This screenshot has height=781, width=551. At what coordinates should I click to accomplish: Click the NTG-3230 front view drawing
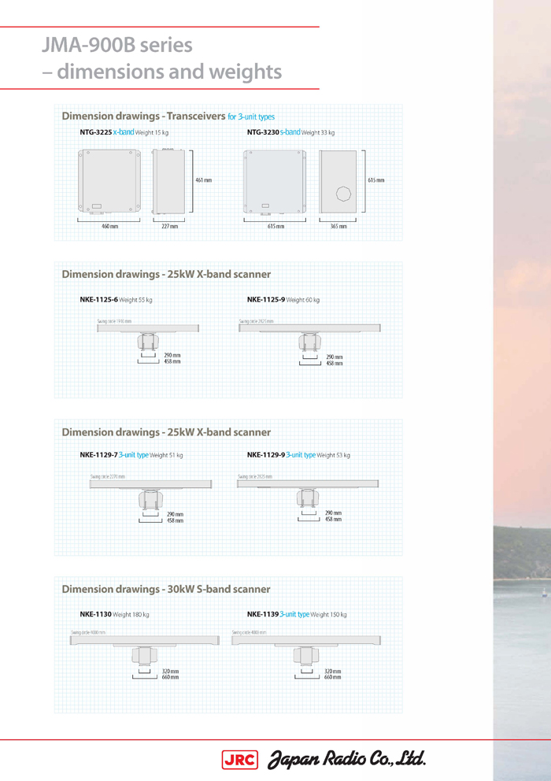point(275,183)
